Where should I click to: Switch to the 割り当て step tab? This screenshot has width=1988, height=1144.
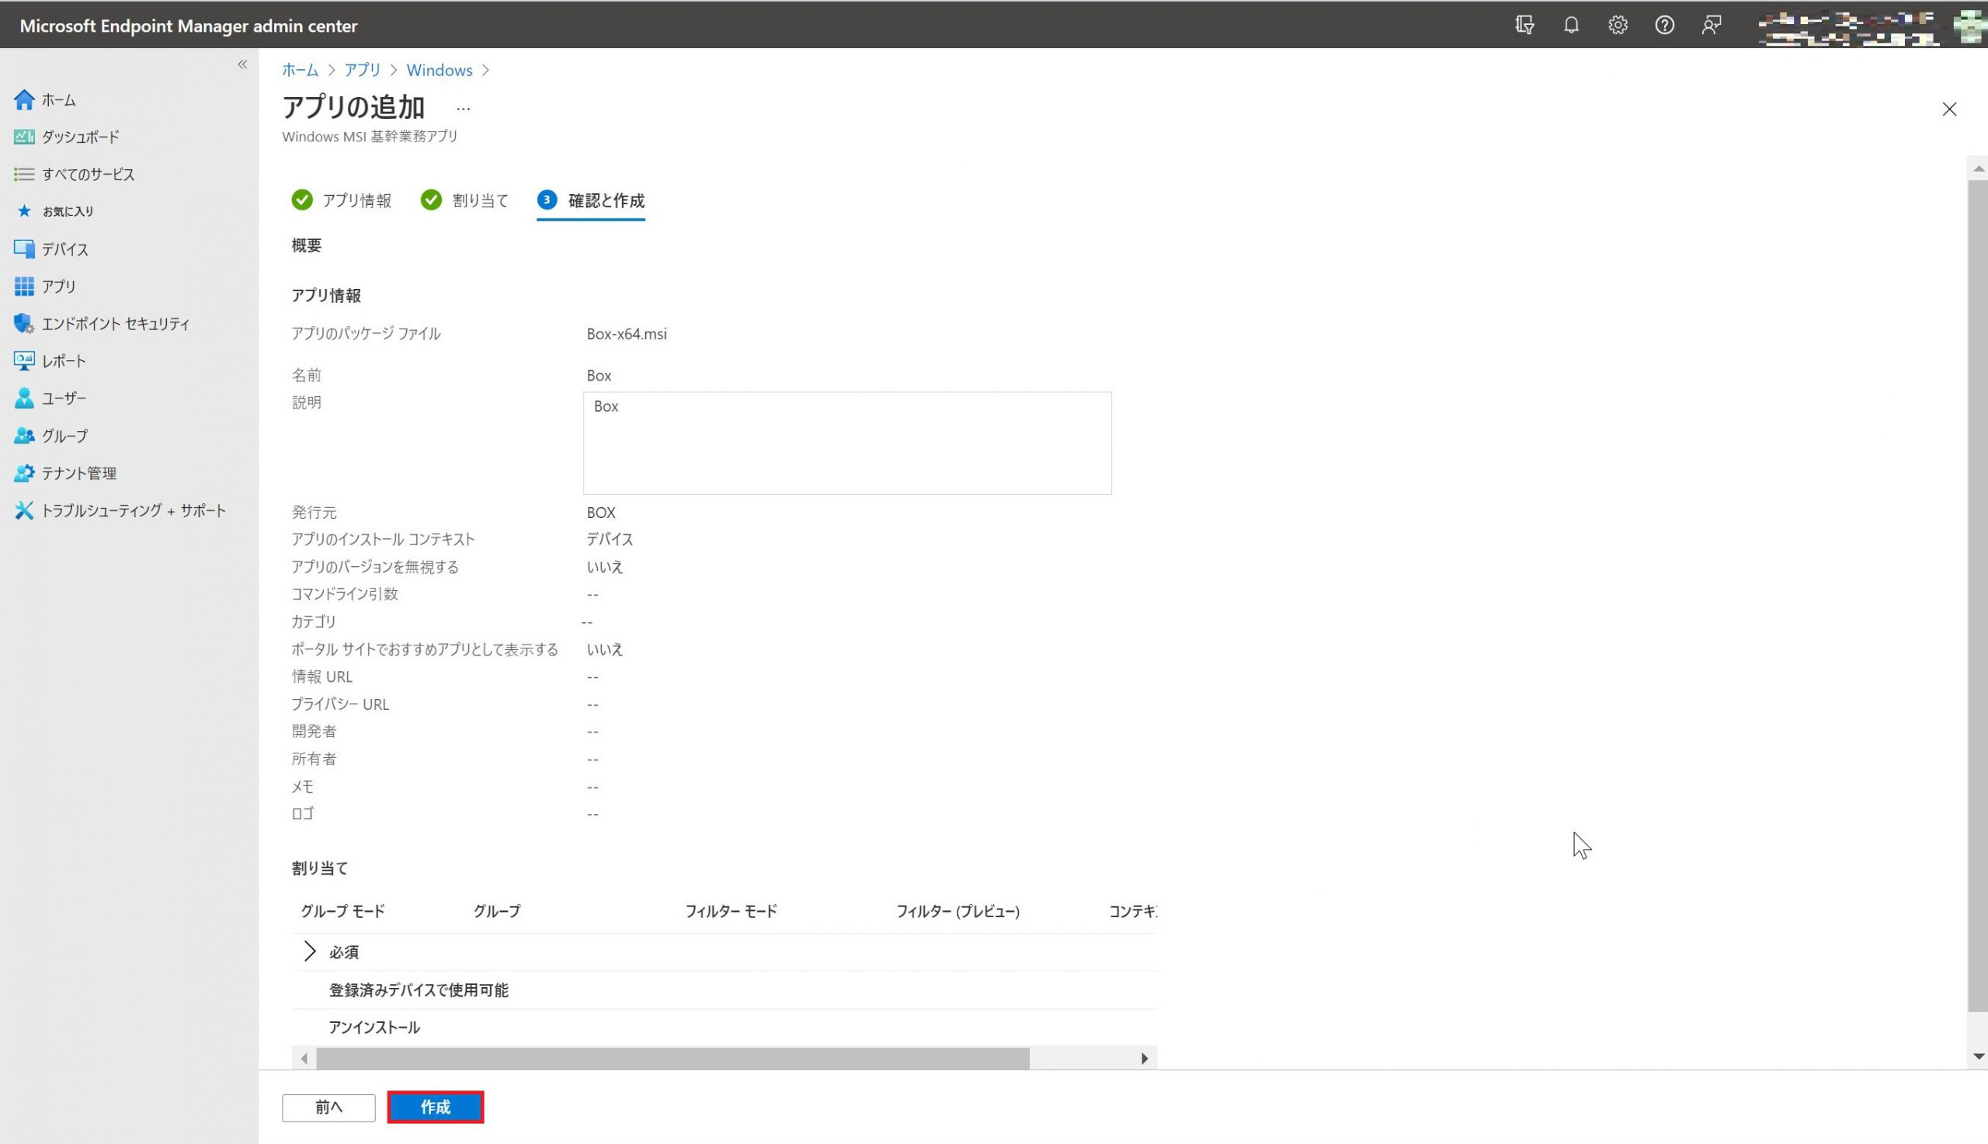click(x=479, y=200)
